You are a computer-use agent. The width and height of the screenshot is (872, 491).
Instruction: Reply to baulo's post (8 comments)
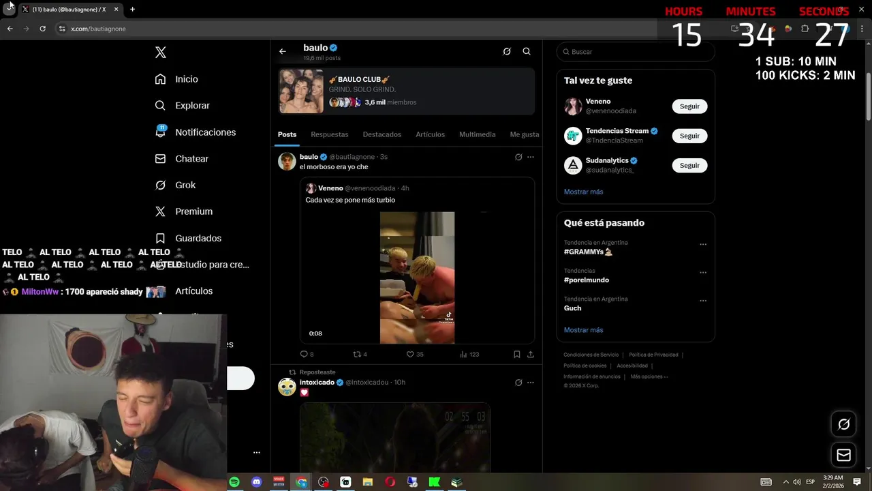point(307,354)
